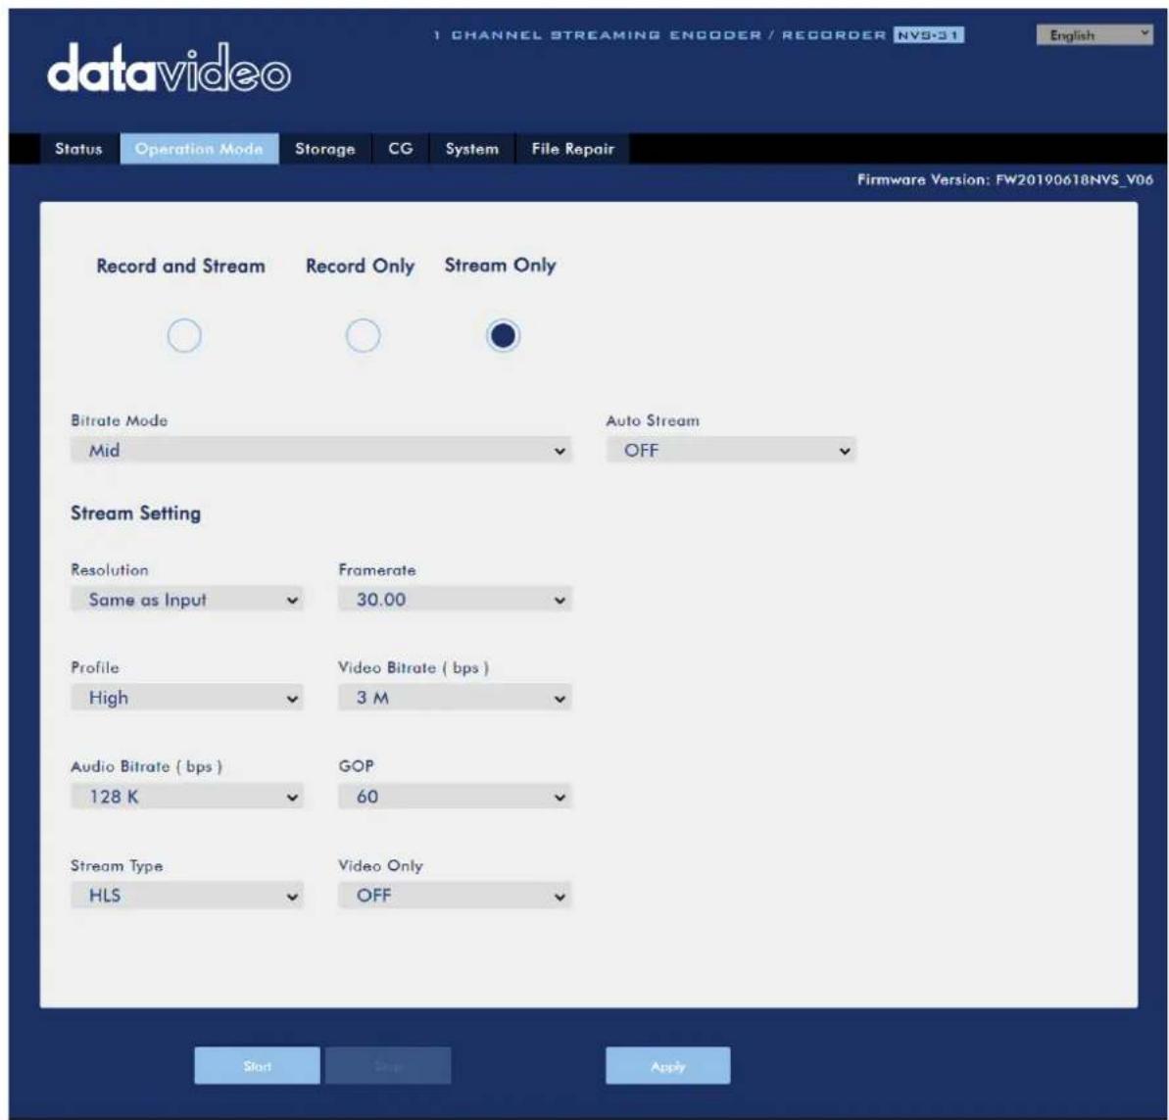
Task: Click the Stream Only label text
Action: pyautogui.click(x=501, y=266)
